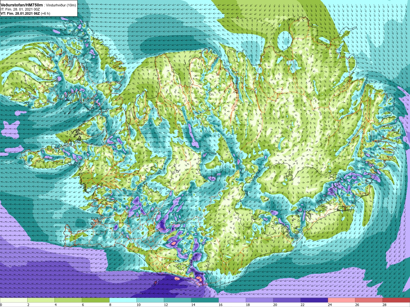Click the legend value label '22'
This screenshot has height=307, width=410.
(x=302, y=305)
